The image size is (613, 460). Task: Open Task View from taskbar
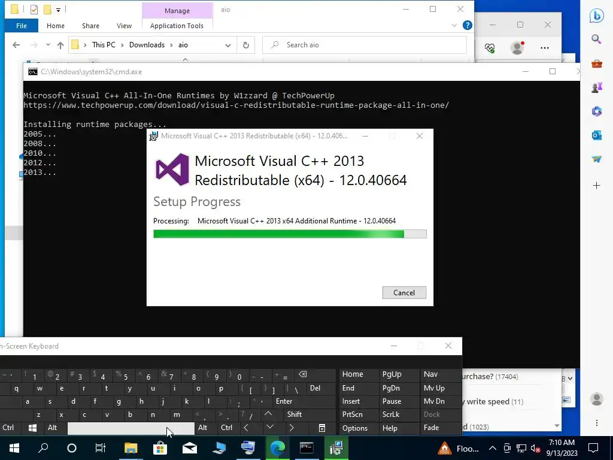101,448
